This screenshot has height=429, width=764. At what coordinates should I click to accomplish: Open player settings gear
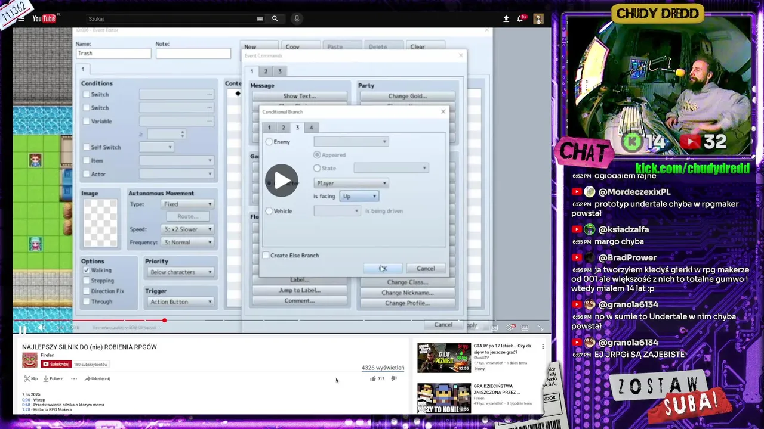(510, 328)
